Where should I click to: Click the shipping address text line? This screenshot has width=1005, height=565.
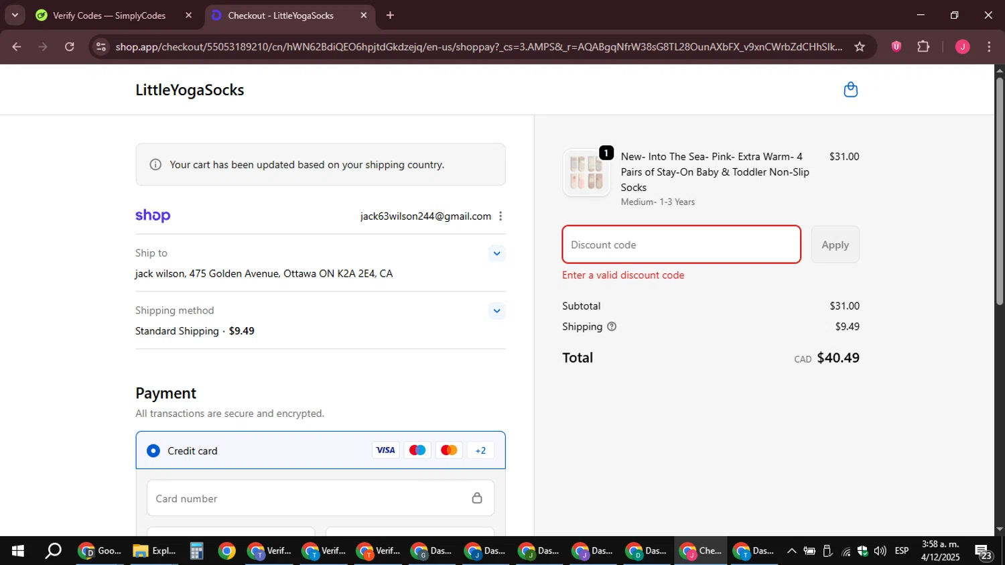tap(264, 273)
